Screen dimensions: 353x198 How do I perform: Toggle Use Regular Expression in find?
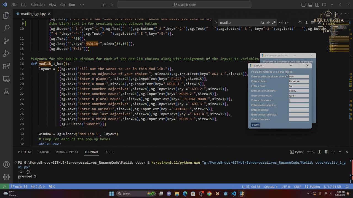click(x=274, y=23)
